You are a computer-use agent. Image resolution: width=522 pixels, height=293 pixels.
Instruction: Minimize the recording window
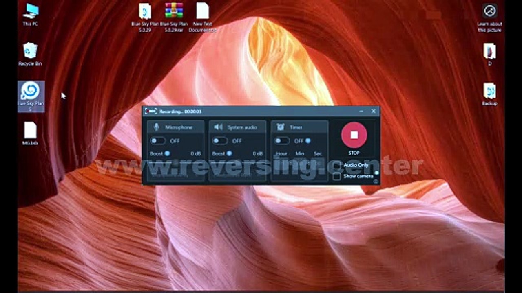click(x=361, y=111)
